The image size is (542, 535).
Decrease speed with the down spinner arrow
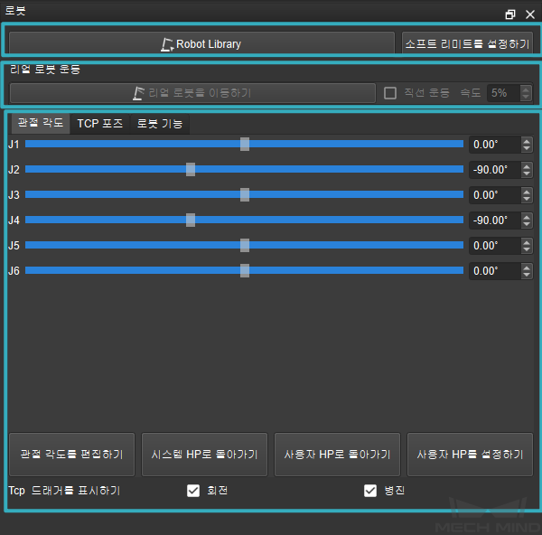tap(526, 97)
